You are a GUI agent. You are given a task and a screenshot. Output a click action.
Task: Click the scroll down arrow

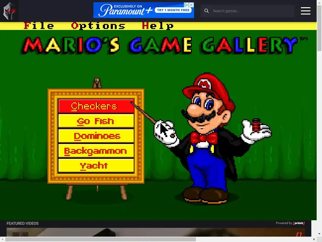(x=319, y=234)
